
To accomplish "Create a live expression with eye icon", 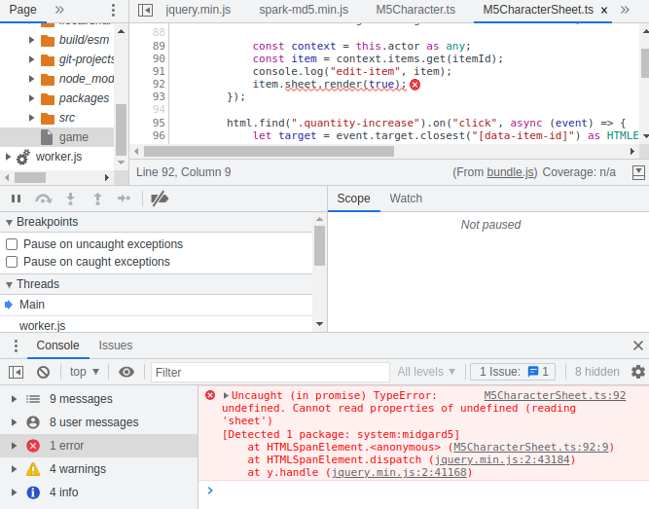I will [x=126, y=372].
